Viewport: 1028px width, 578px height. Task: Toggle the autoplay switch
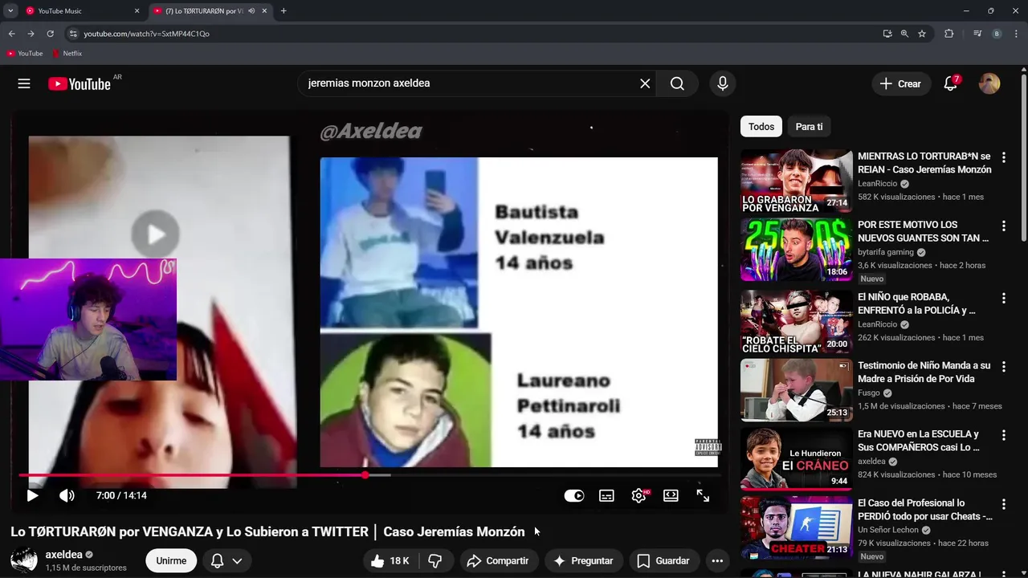[x=574, y=495]
